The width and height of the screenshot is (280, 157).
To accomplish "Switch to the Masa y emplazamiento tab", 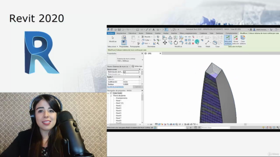I will pyautogui.click(x=188, y=33).
